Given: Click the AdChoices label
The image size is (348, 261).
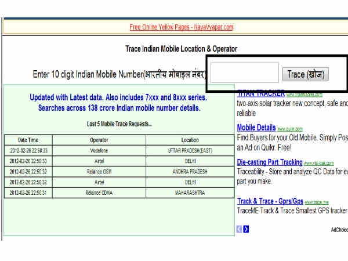Looking at the screenshot, I should pyautogui.click(x=339, y=230).
